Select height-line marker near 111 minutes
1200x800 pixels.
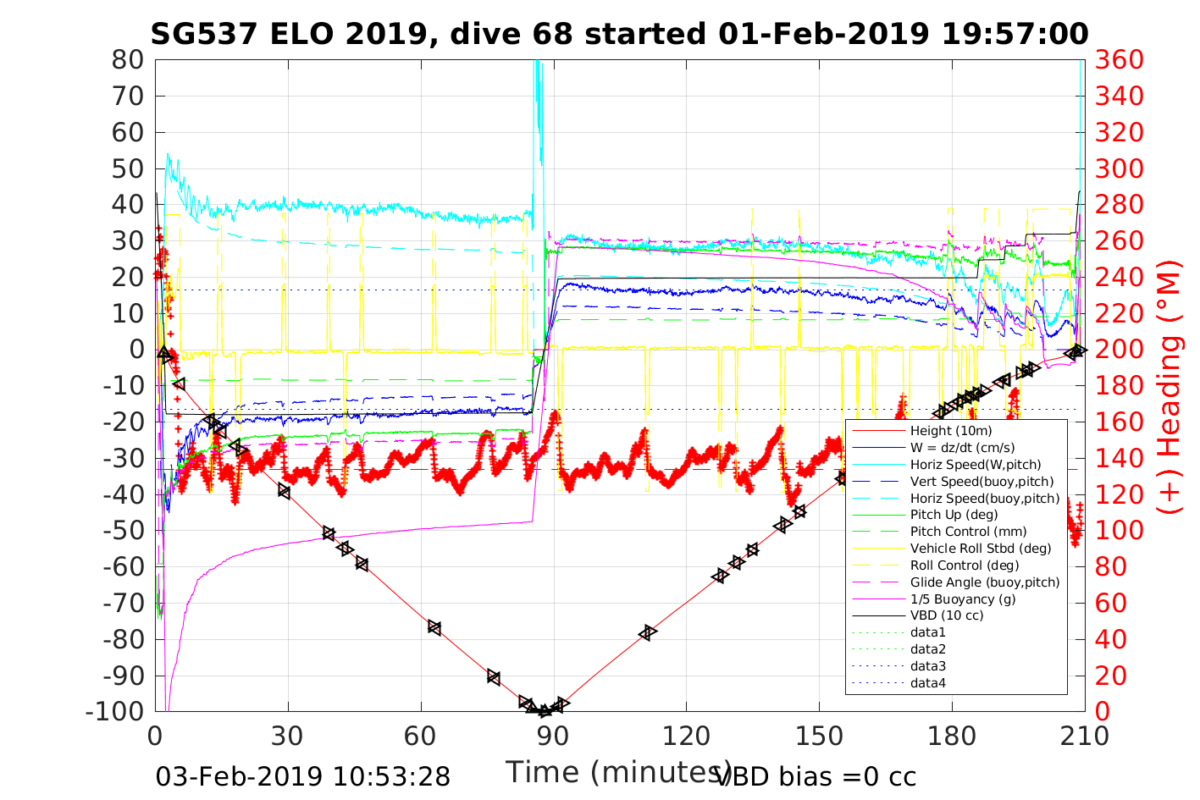pyautogui.click(x=648, y=632)
